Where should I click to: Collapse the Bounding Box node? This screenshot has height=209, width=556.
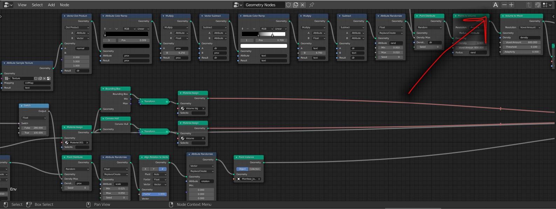click(x=103, y=89)
